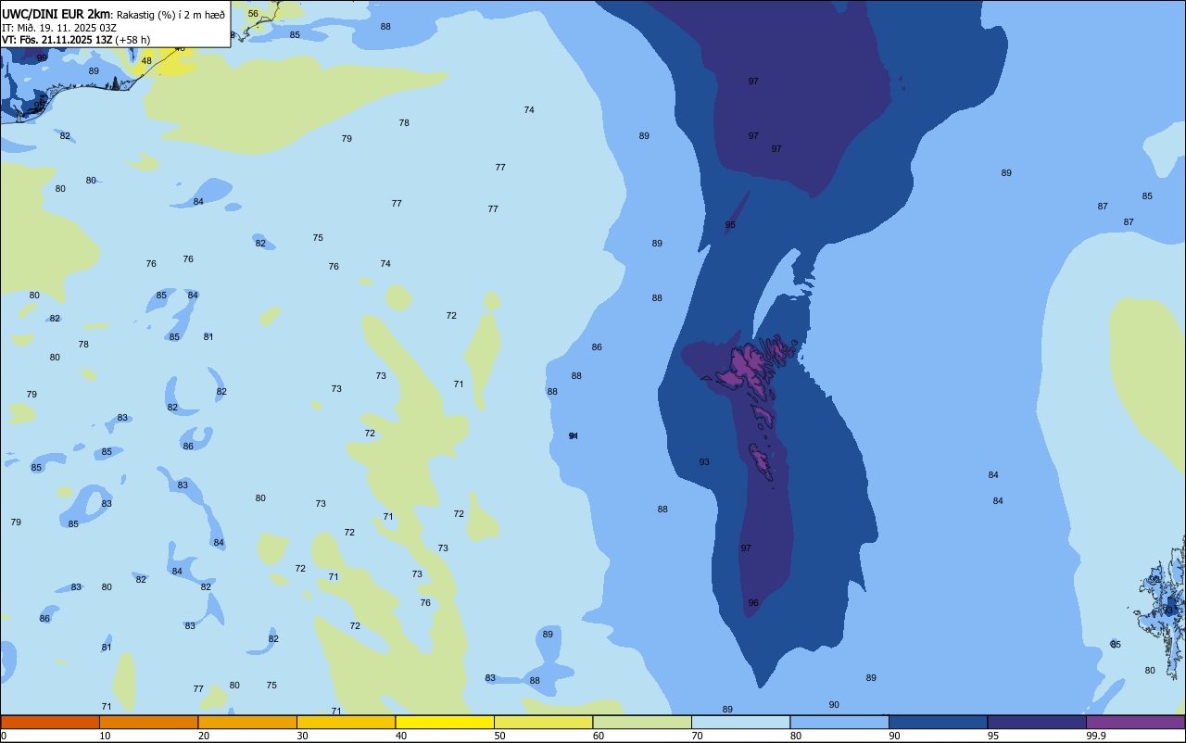Select the 90–95 dark blue legend swatch

[938, 722]
